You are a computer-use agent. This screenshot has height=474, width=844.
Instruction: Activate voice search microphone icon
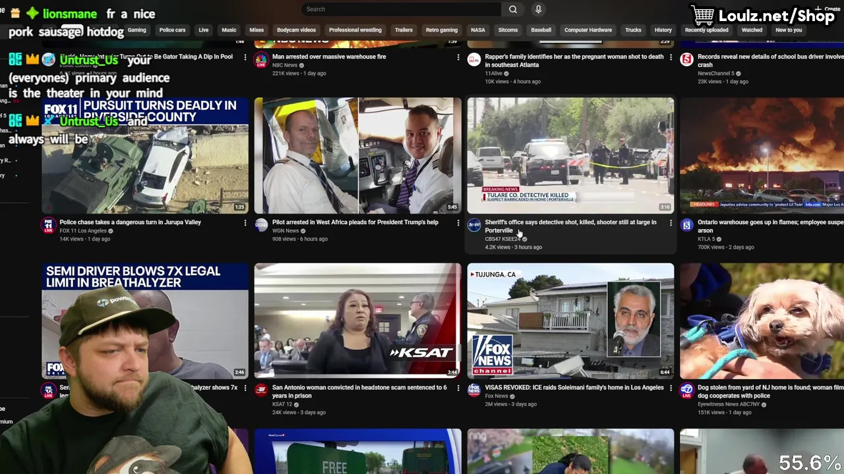pyautogui.click(x=538, y=9)
